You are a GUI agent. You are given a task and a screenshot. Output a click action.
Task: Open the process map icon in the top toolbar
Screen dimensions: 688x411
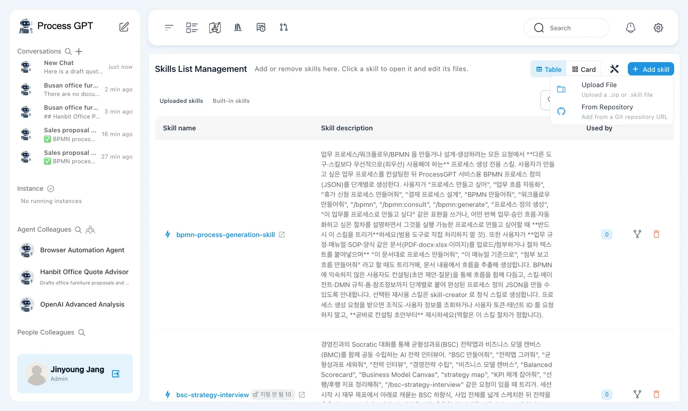tap(215, 28)
